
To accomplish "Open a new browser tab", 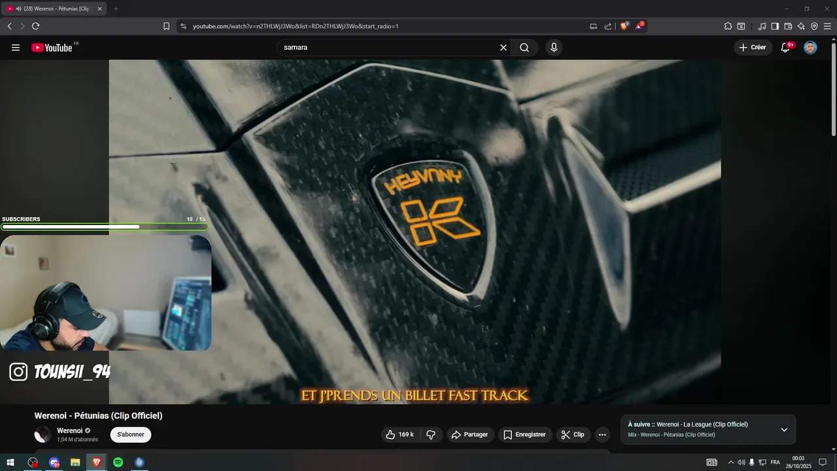I will coord(116,9).
